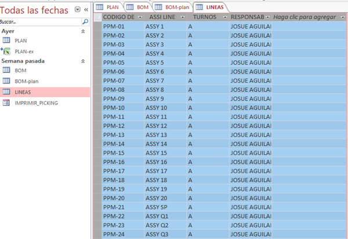Collapse the Semana pasada group
348x239 pixels.
tap(82, 61)
